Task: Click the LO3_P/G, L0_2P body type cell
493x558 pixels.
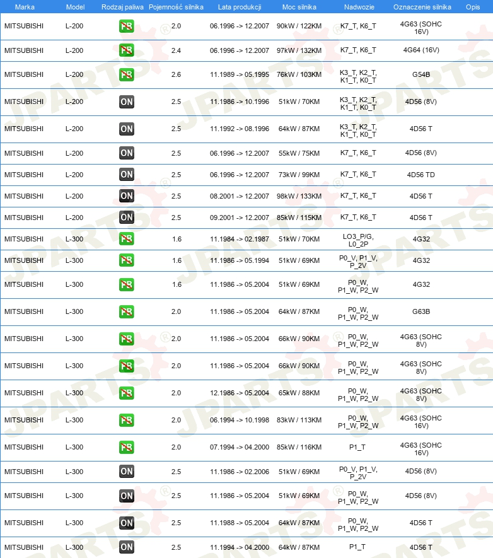Action: coord(358,240)
